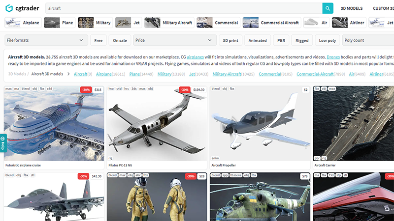
Task: Click the teal search magnifier button
Action: (x=328, y=8)
